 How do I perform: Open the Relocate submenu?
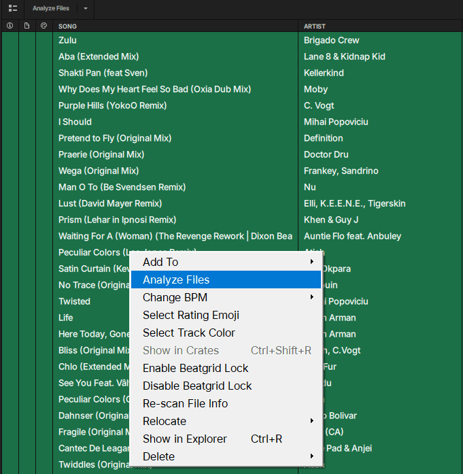coord(226,421)
